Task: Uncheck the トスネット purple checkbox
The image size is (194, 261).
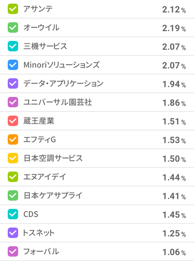Action: (x=13, y=233)
